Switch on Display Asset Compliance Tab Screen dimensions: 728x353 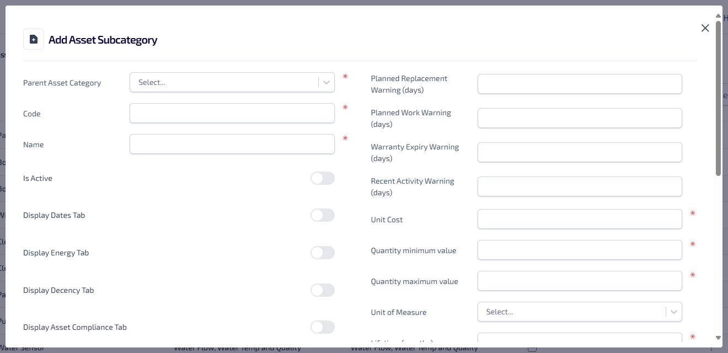point(322,327)
